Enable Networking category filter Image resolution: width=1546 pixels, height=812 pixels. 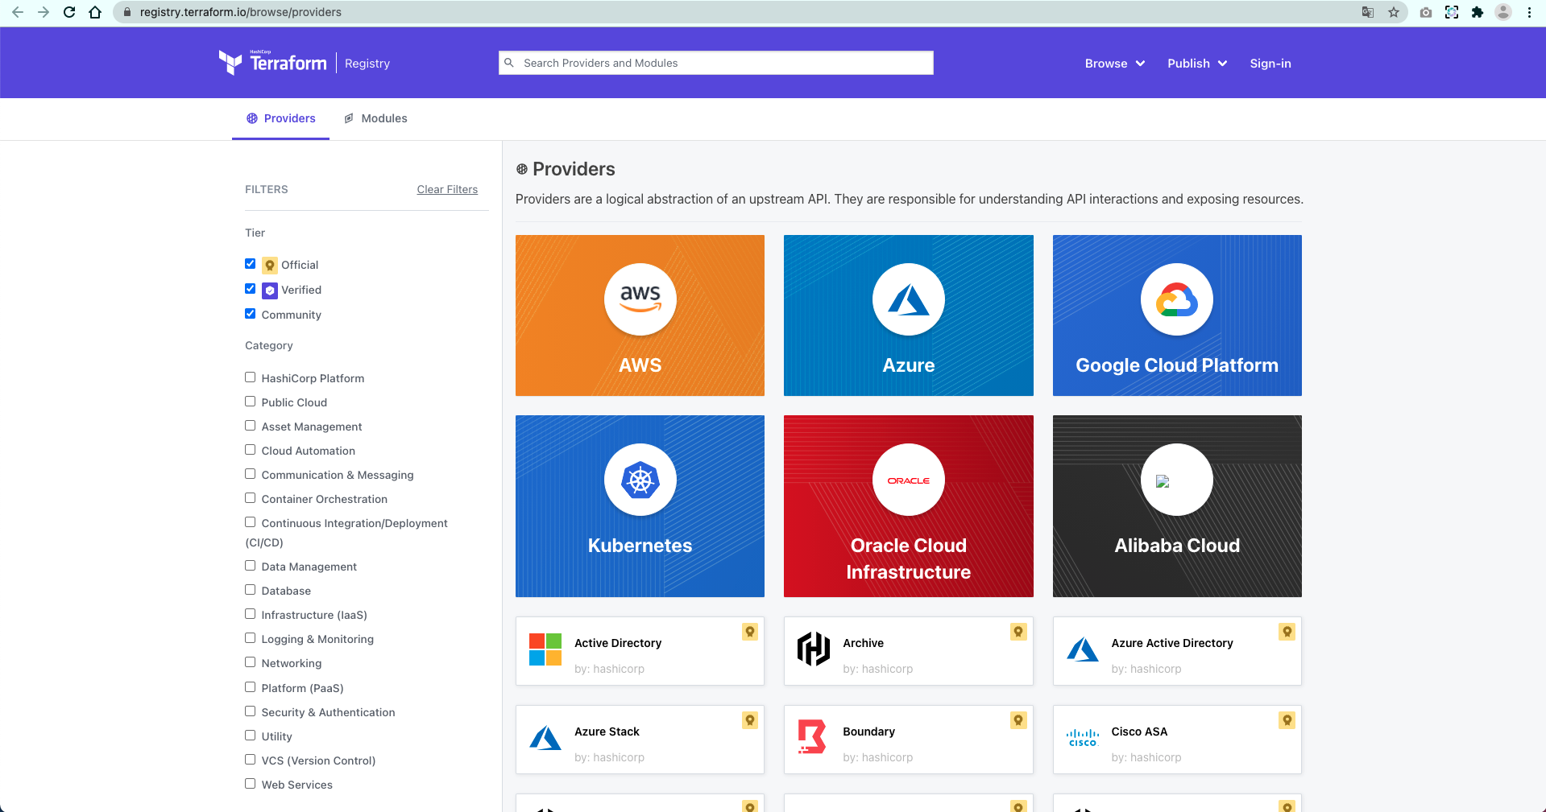(251, 662)
